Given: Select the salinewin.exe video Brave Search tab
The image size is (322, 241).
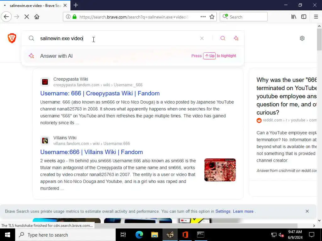Looking at the screenshot, I should 35,5.
